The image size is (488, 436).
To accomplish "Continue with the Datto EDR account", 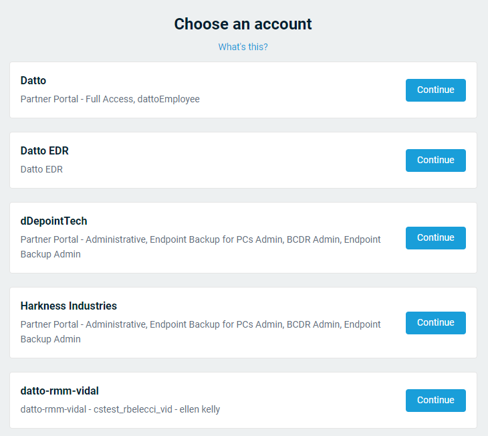I will (x=435, y=160).
